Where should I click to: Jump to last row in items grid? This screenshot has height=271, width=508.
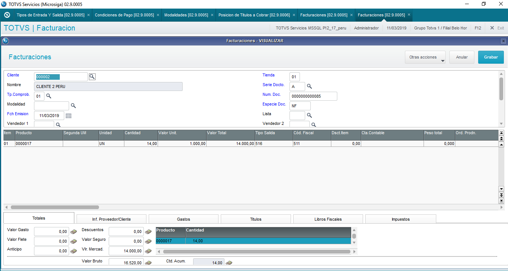point(502,201)
